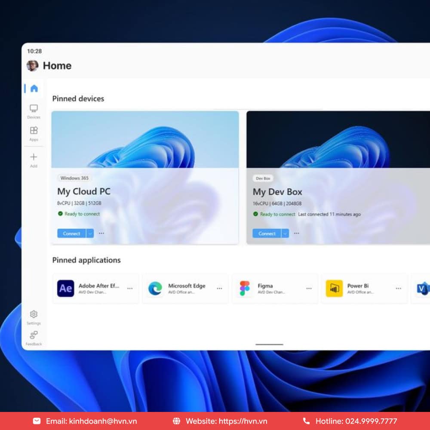Open more options for Microsoft Edge

click(219, 289)
